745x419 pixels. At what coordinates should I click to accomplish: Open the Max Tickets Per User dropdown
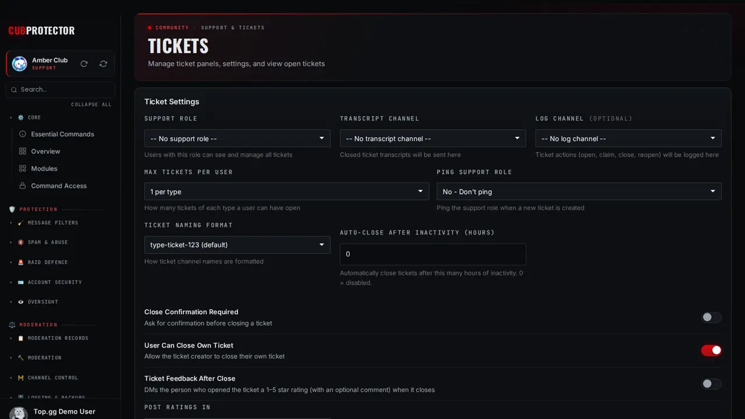(287, 191)
